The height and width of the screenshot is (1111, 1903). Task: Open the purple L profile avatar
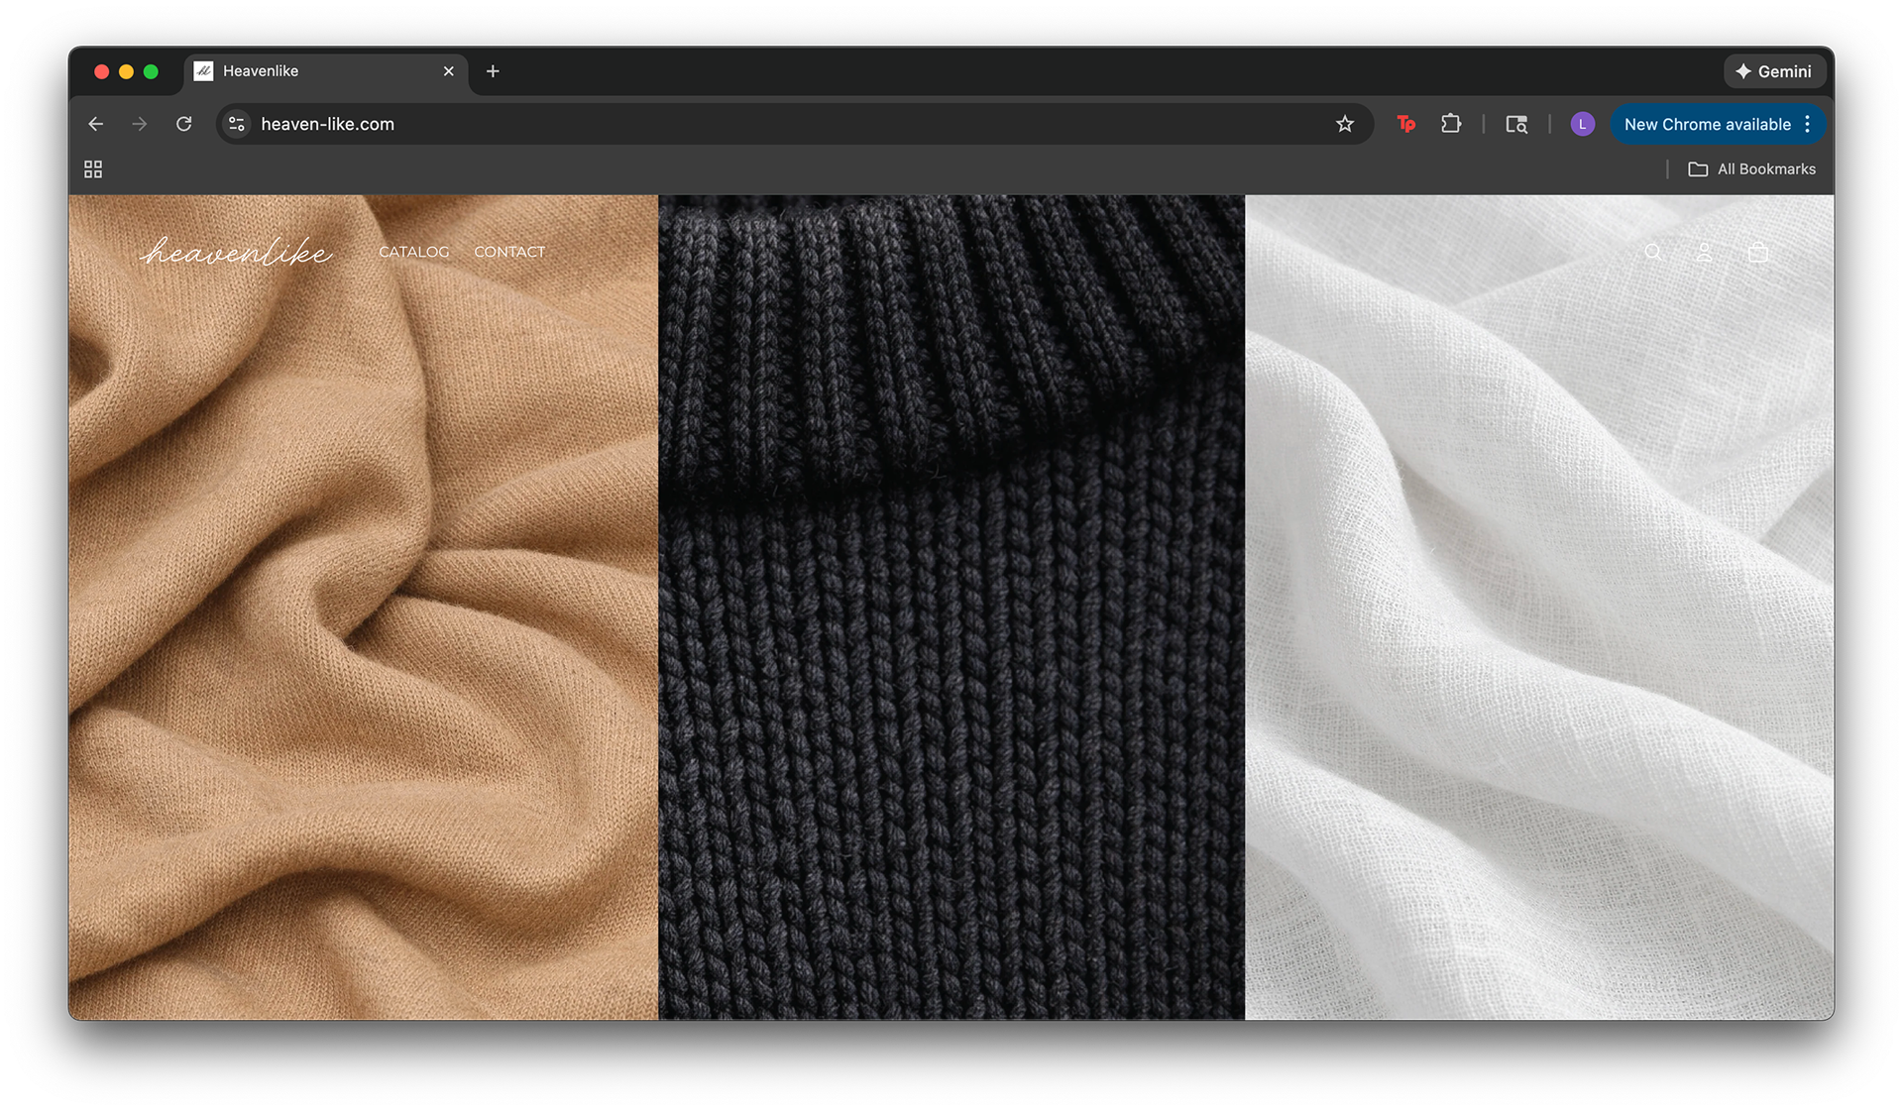[x=1582, y=124]
